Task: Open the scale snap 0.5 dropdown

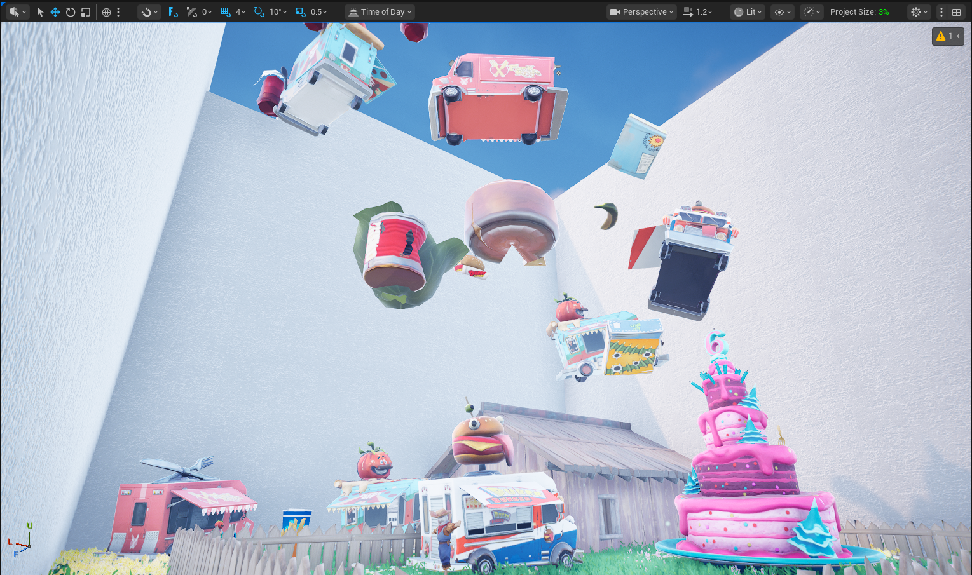Action: [x=318, y=12]
